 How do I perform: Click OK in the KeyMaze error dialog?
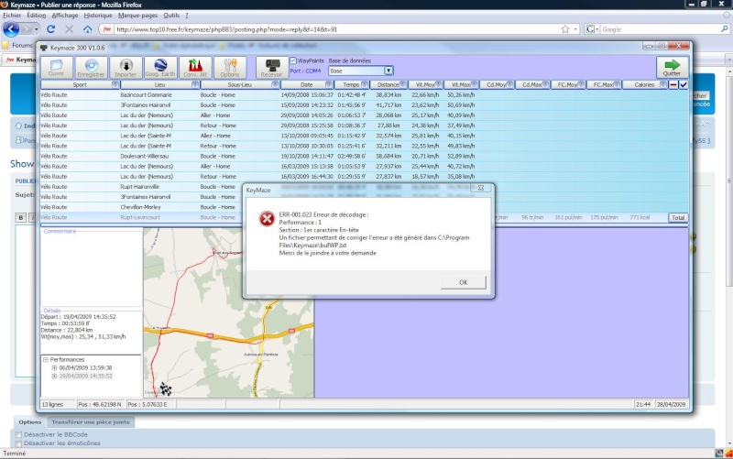coord(464,282)
